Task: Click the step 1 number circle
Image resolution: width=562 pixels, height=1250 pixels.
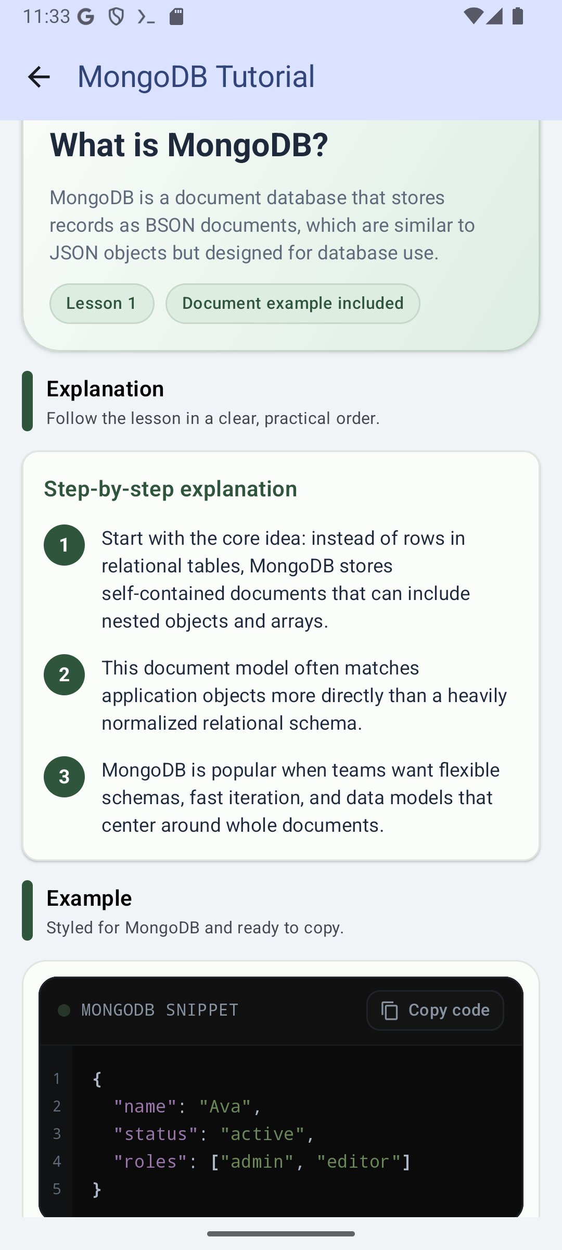Action: tap(65, 545)
